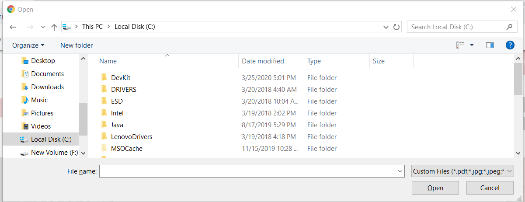Open the address bar history dropdown
The height and width of the screenshot is (202, 525).
pos(386,27)
